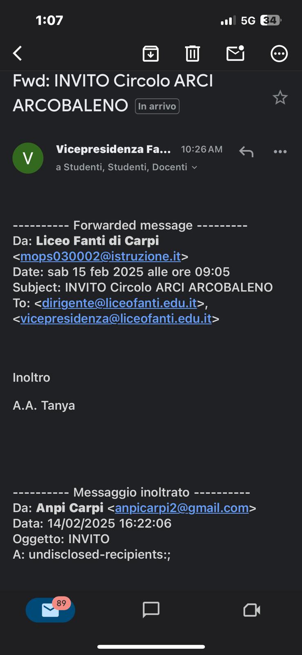Reply using the reply arrow icon
This screenshot has width=302, height=655.
pyautogui.click(x=246, y=151)
